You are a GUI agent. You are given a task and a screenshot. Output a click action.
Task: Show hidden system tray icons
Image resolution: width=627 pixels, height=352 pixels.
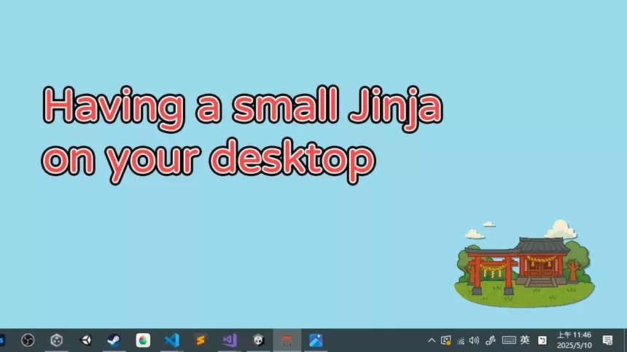432,340
